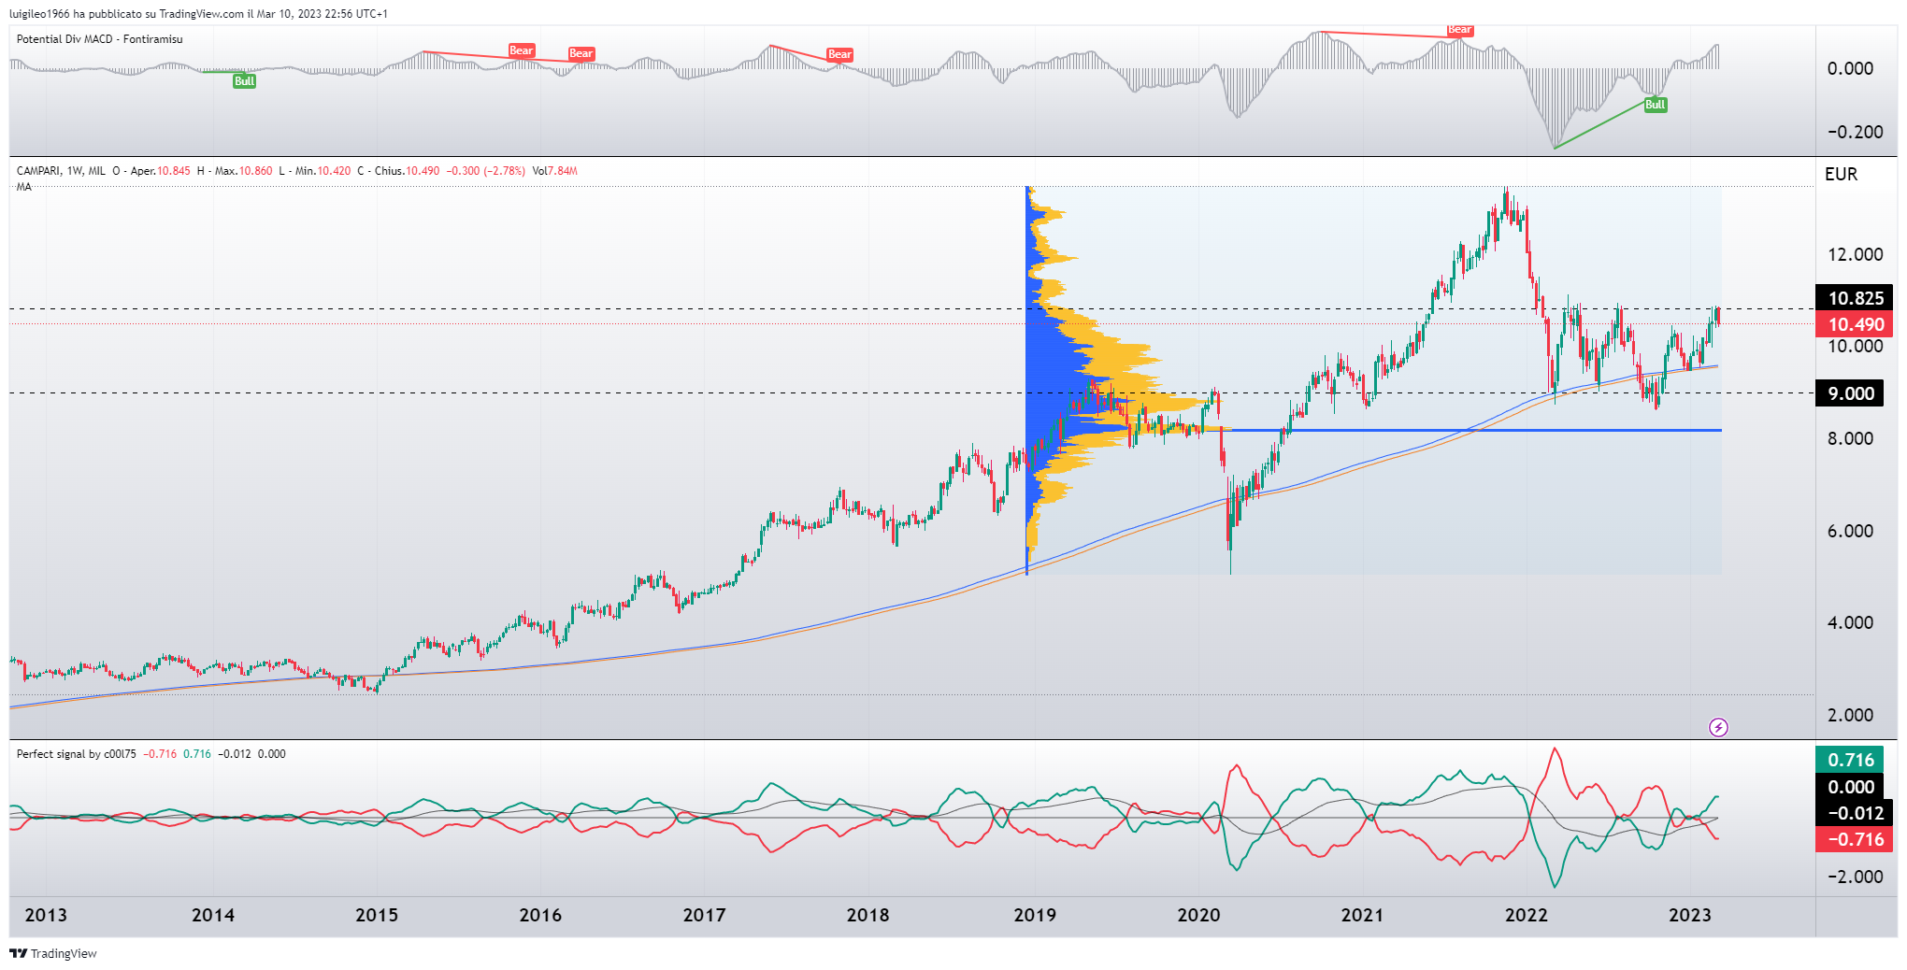Select the Bear label near late 2017

[x=839, y=54]
